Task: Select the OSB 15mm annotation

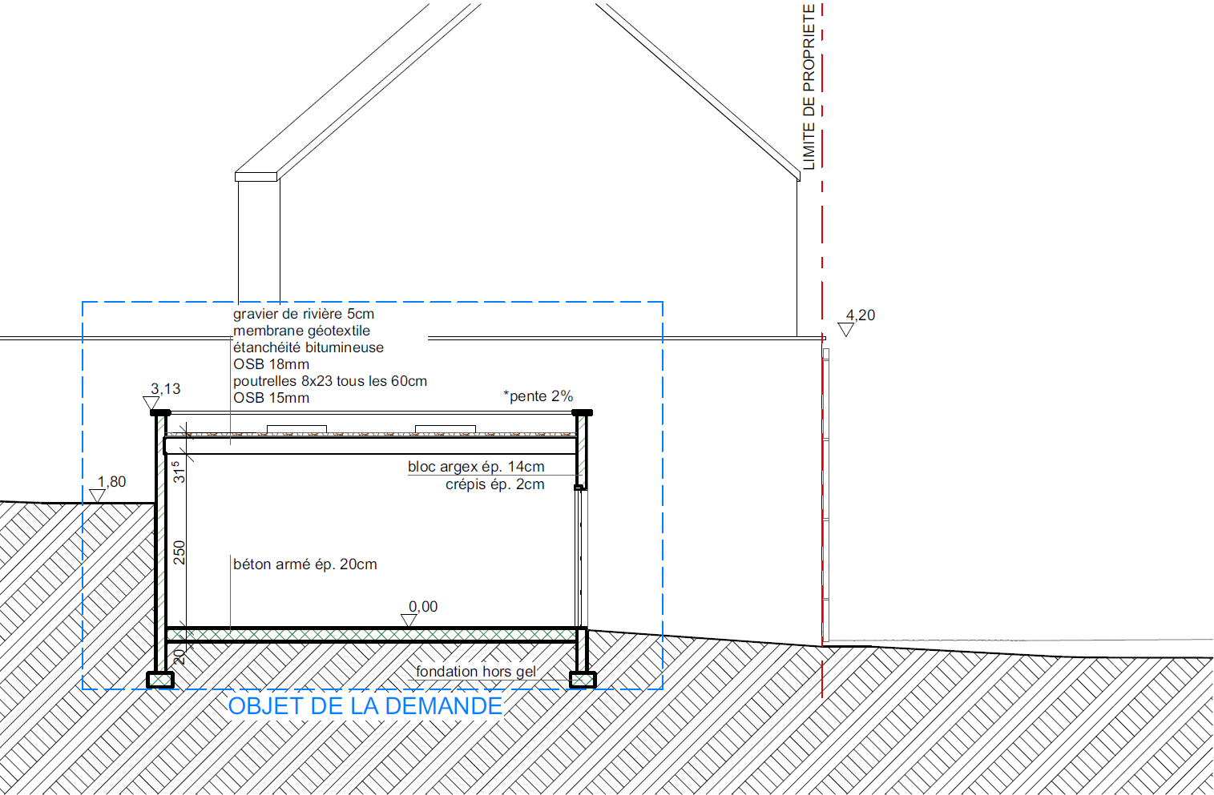Action: 271,398
